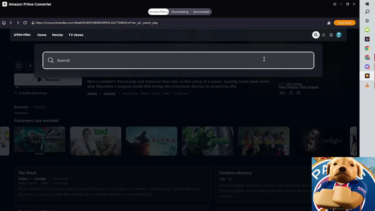375x211 pixels.
Task: Open the TV shows menu
Action: 76,35
